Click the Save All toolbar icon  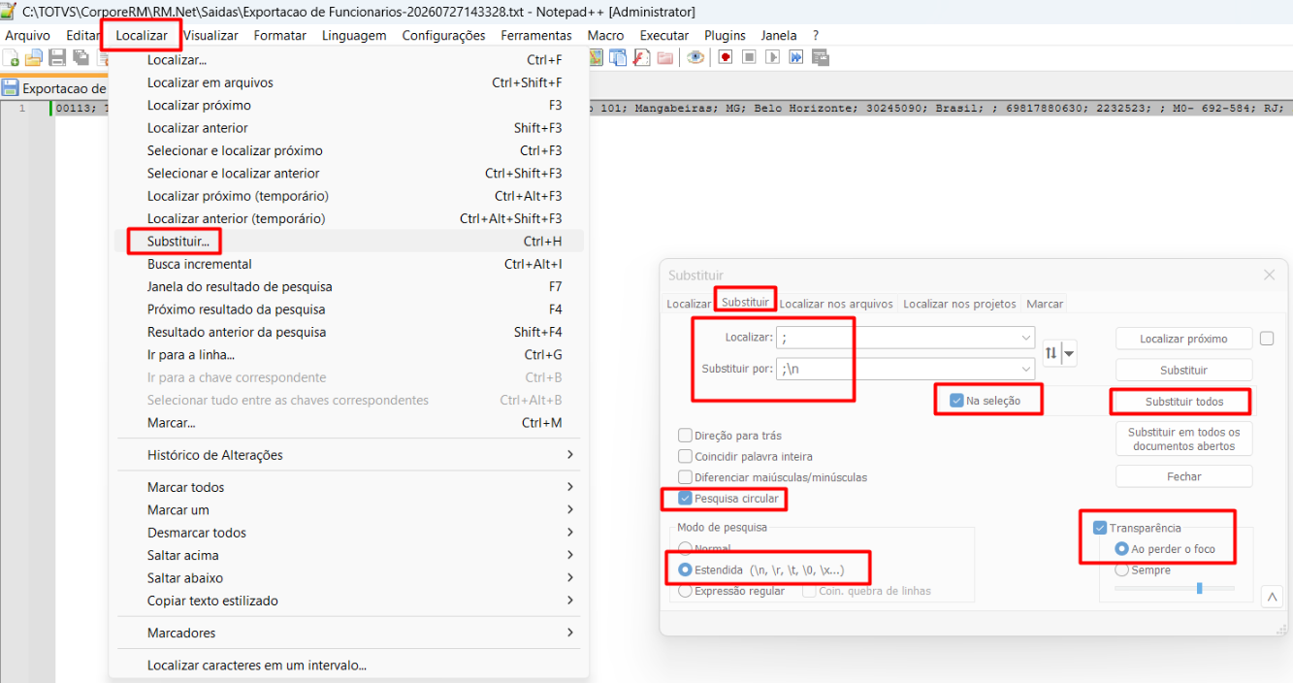coord(81,57)
